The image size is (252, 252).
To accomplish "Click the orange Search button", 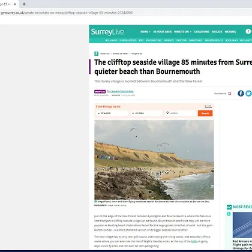I will 205,113.
